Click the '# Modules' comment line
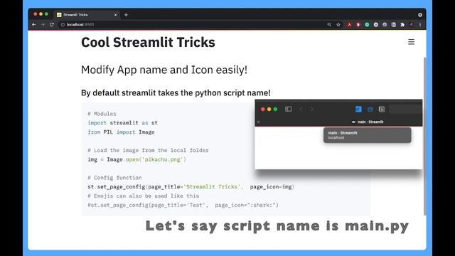Image resolution: width=455 pixels, height=256 pixels. click(102, 114)
